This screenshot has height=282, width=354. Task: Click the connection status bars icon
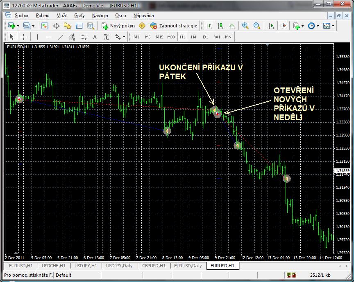tap(291, 275)
